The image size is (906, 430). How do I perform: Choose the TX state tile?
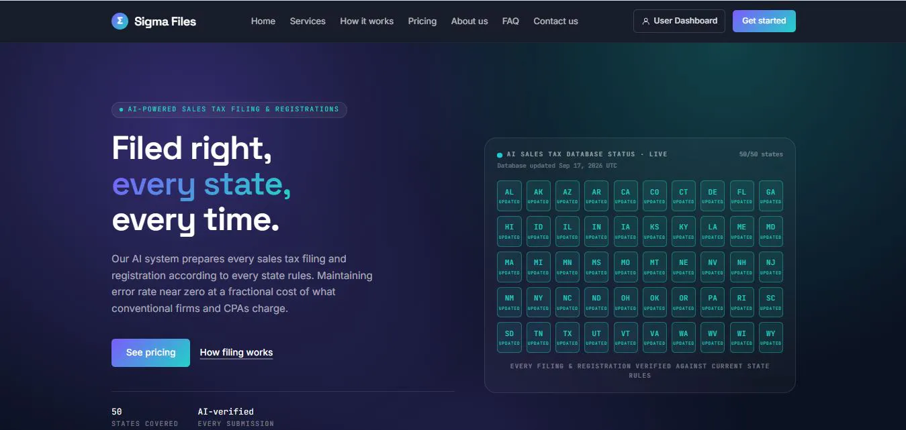point(568,337)
